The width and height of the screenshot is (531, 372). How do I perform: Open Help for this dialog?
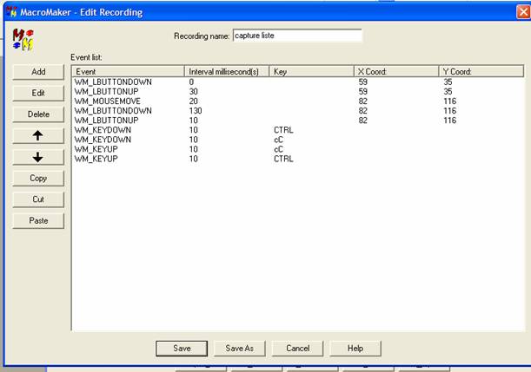(355, 348)
